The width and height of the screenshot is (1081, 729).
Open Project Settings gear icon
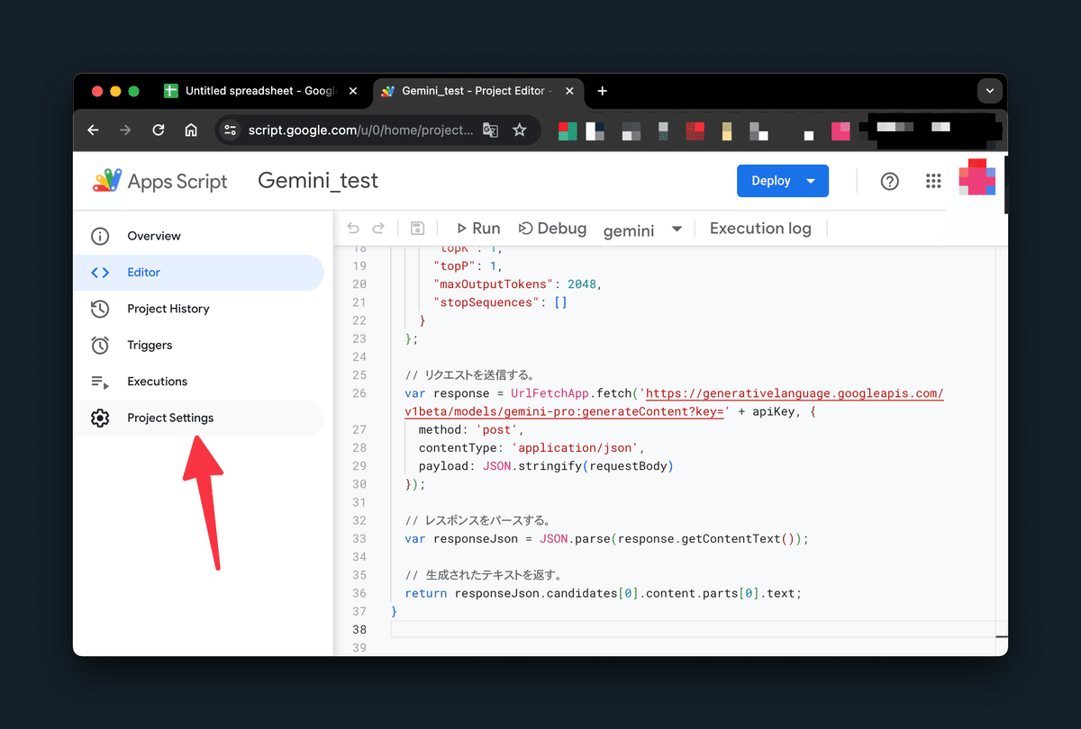coord(100,418)
